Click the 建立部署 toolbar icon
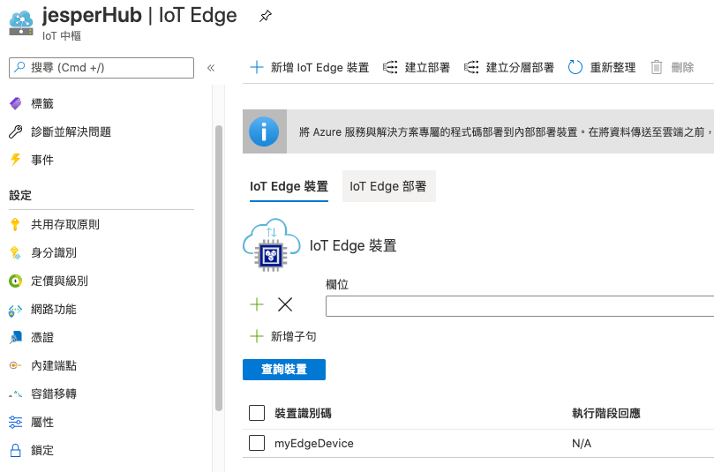The height and width of the screenshot is (472, 714). click(x=389, y=67)
